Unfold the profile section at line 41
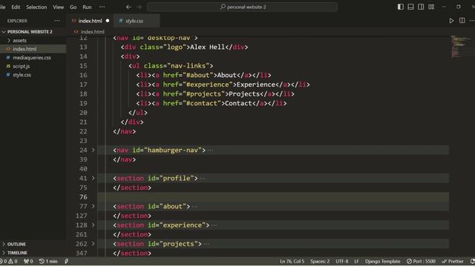475x267 pixels. pyautogui.click(x=94, y=178)
